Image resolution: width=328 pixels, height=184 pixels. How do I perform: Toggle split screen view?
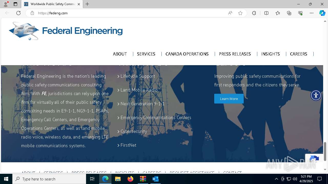266,13
